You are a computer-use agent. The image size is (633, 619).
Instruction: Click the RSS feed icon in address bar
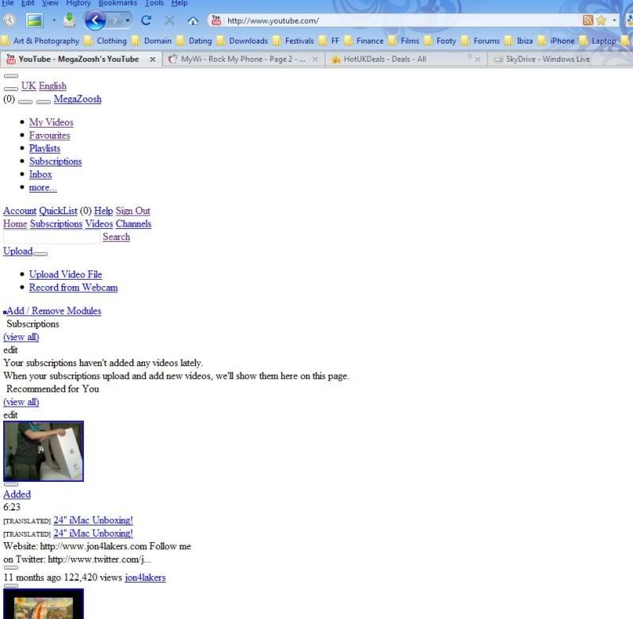tap(588, 20)
